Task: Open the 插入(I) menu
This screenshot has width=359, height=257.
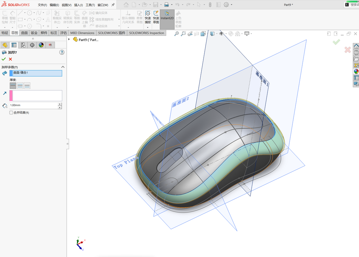Action: (x=78, y=5)
